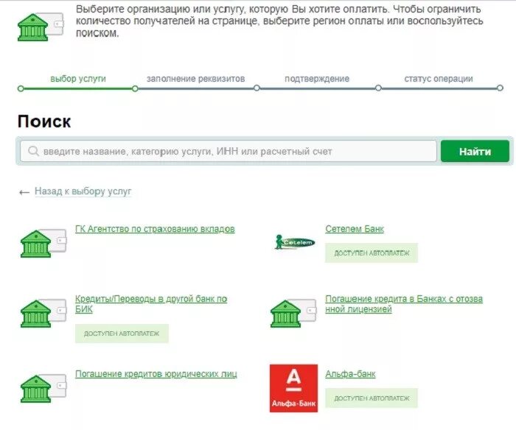This screenshot has height=430, width=516.
Task: Click the Поиск heading
Action: (x=44, y=121)
